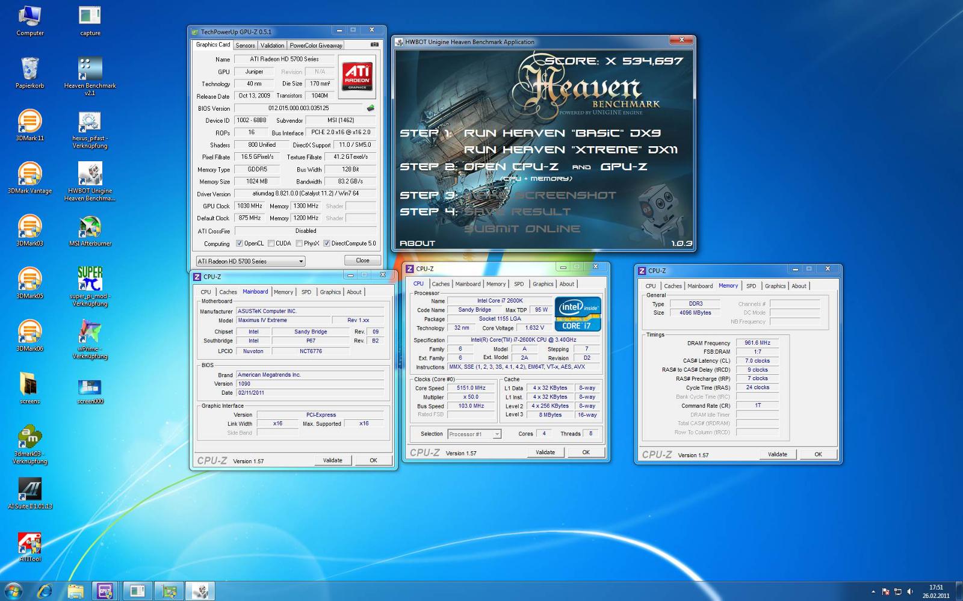Viewport: 963px width, 601px height.
Task: Open Processor #1 selection dropdown
Action: [x=474, y=434]
